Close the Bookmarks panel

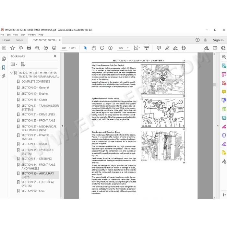tap(55, 56)
